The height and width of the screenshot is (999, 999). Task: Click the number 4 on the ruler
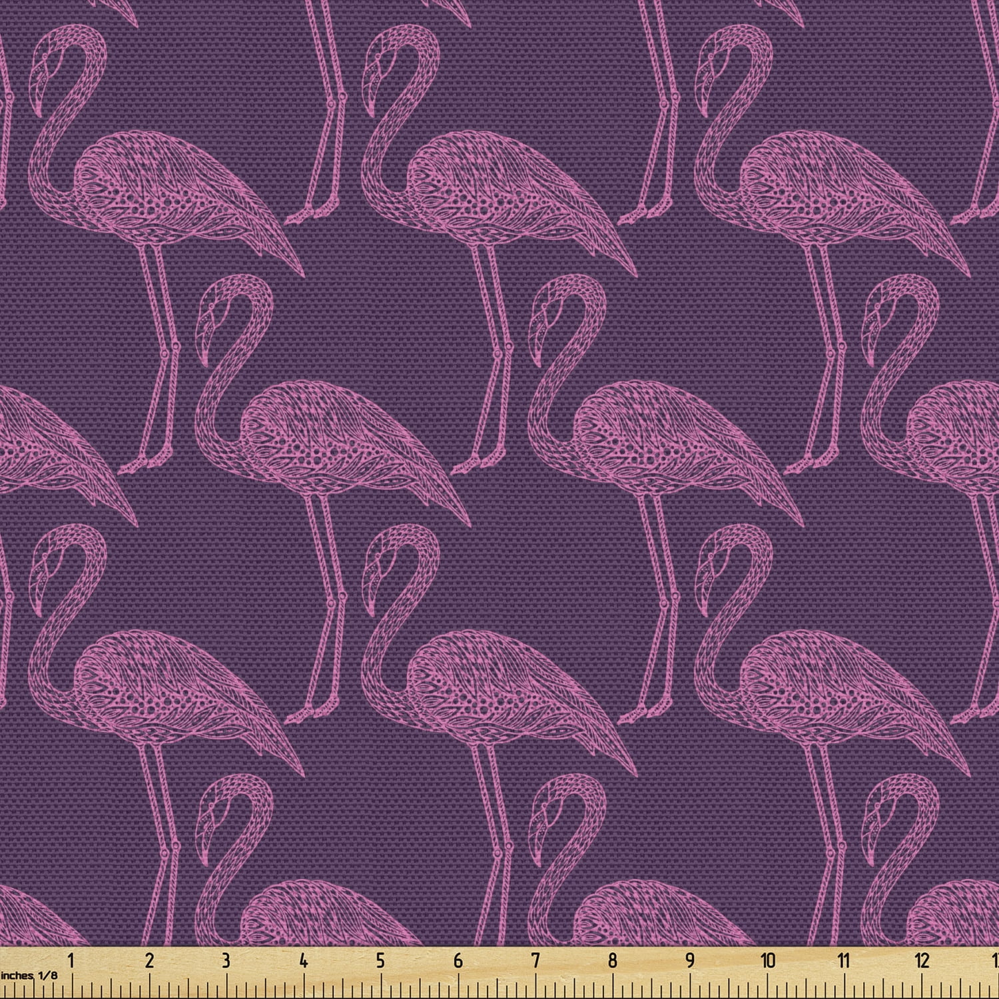(304, 960)
